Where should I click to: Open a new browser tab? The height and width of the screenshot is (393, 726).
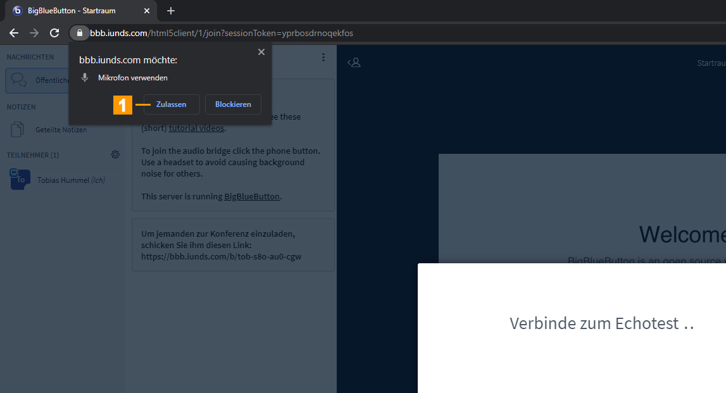click(170, 11)
